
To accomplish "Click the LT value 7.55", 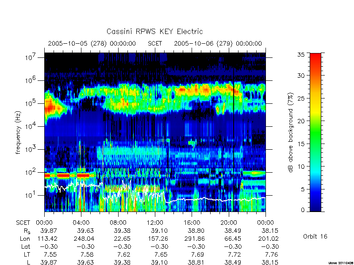I will coord(50,254).
